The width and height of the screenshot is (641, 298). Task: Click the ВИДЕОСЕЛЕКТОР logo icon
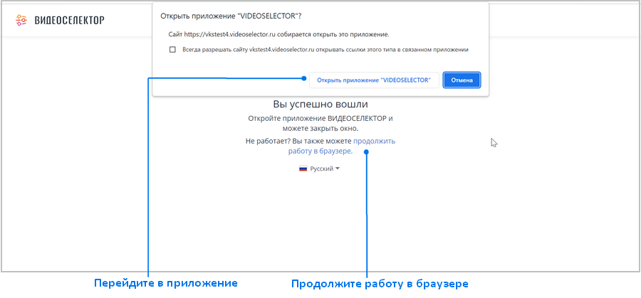(21, 20)
